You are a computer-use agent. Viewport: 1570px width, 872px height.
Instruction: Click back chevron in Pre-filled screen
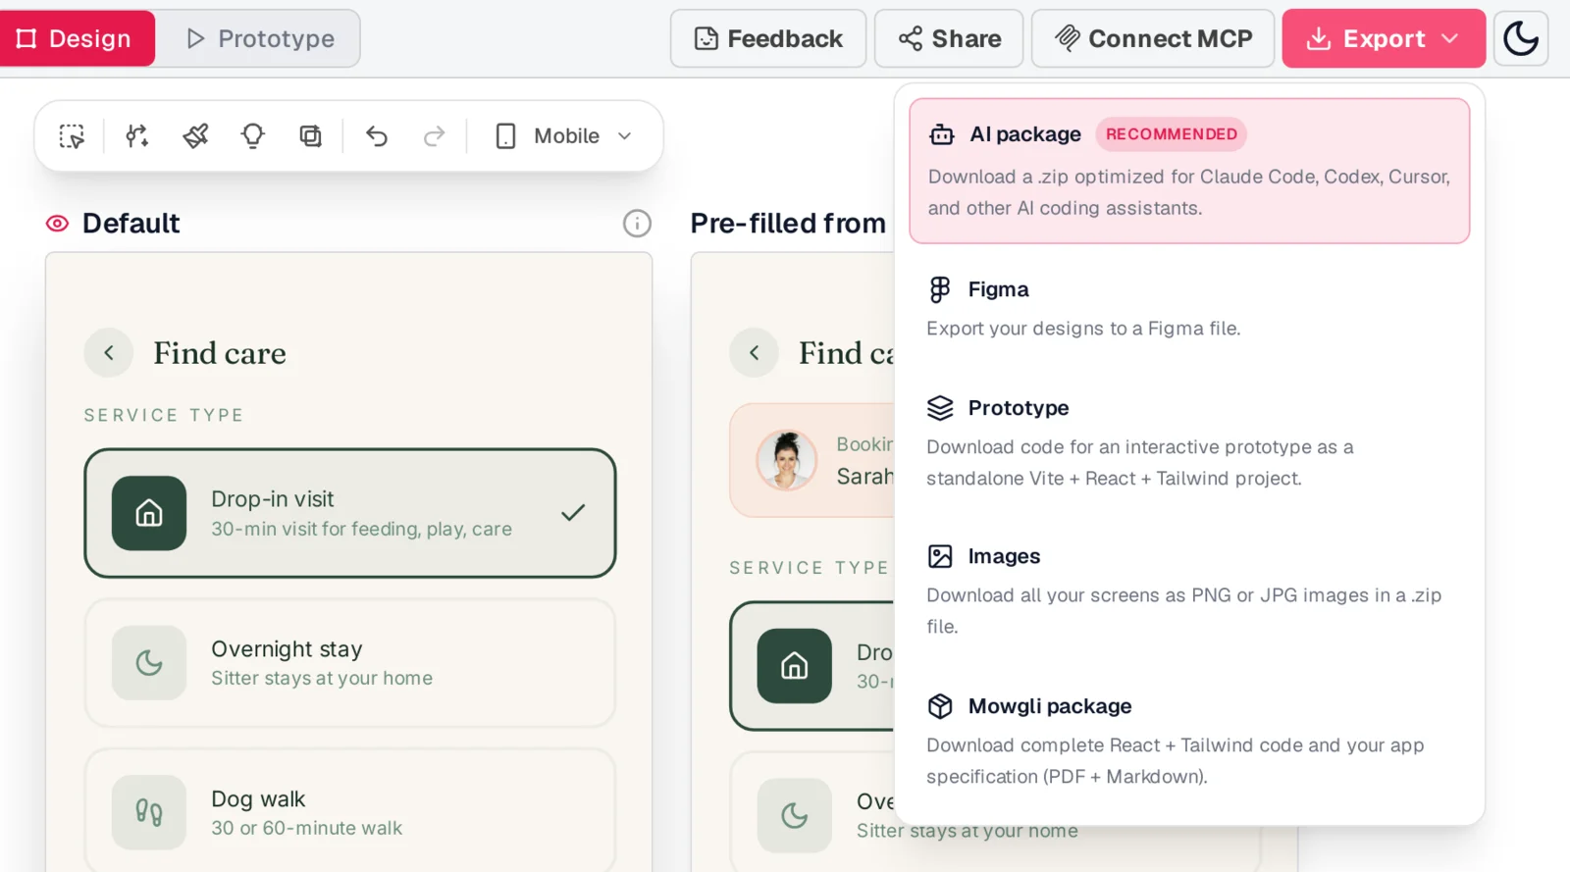[x=755, y=353]
